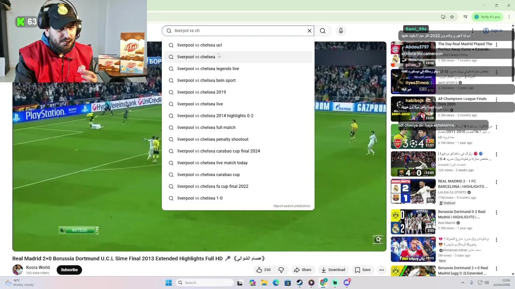The height and width of the screenshot is (289, 515).
Task: Open Microsoft Edge from taskbar
Action: click(x=276, y=283)
